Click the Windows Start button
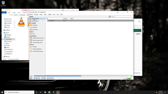The height and width of the screenshot is (94, 168). click(2, 92)
